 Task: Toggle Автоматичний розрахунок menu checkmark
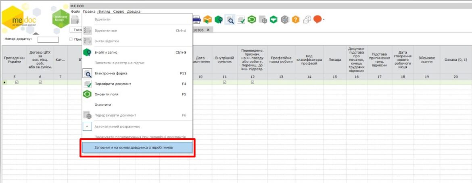87,127
